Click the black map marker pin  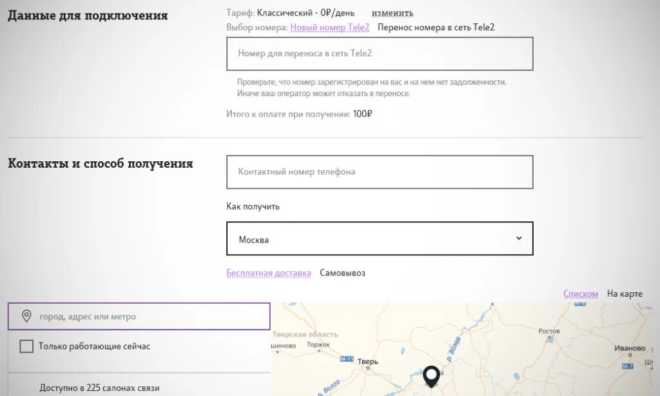(x=431, y=377)
